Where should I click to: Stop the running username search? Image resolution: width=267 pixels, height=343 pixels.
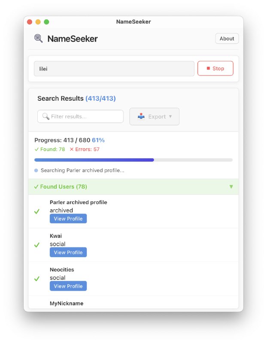[215, 69]
